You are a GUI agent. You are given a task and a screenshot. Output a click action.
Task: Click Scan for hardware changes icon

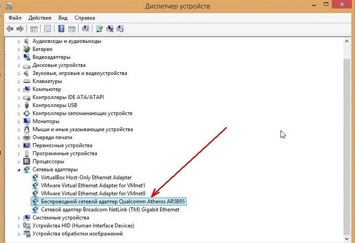[x=85, y=29]
